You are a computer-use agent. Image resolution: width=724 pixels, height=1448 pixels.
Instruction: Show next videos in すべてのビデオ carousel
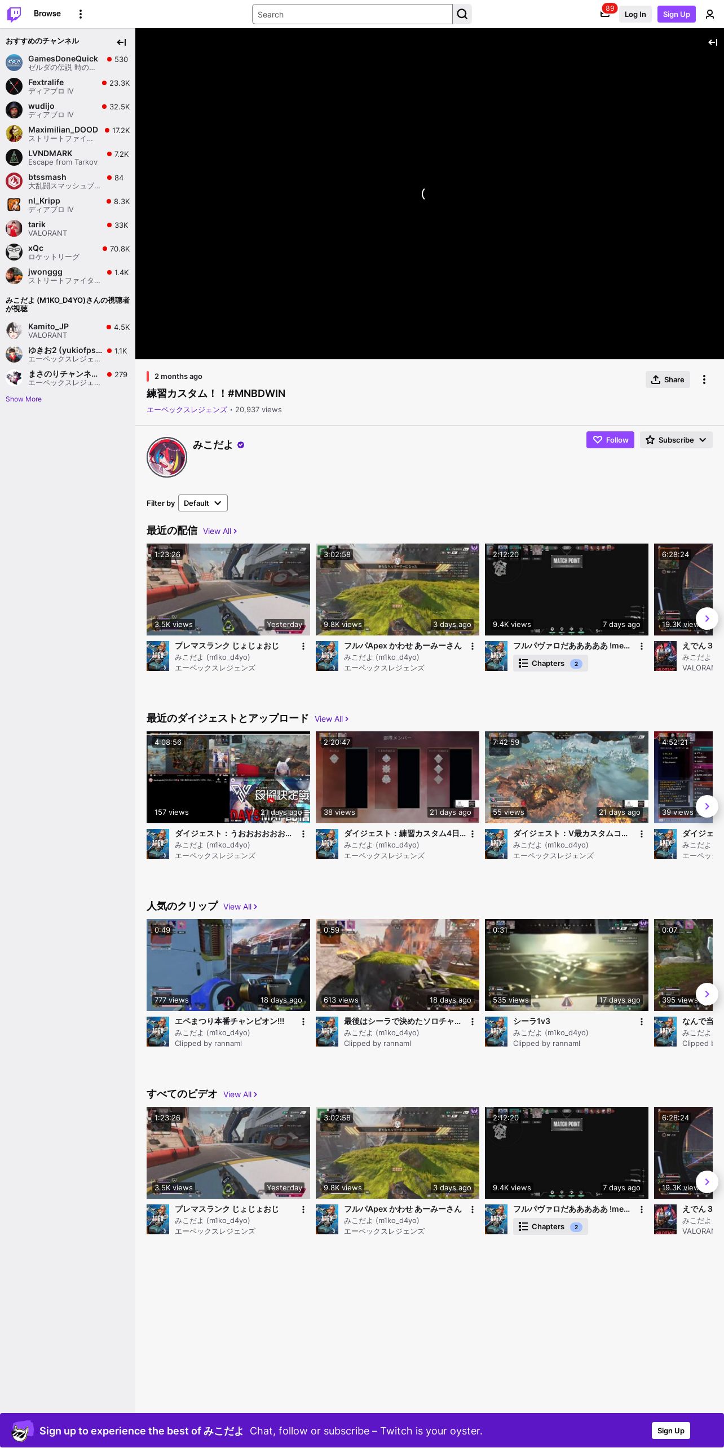(x=707, y=1182)
